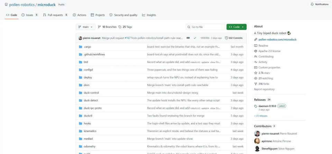The height and width of the screenshot is (154, 332).
Task: Open the duck-control folder name
Action: tap(91, 93)
